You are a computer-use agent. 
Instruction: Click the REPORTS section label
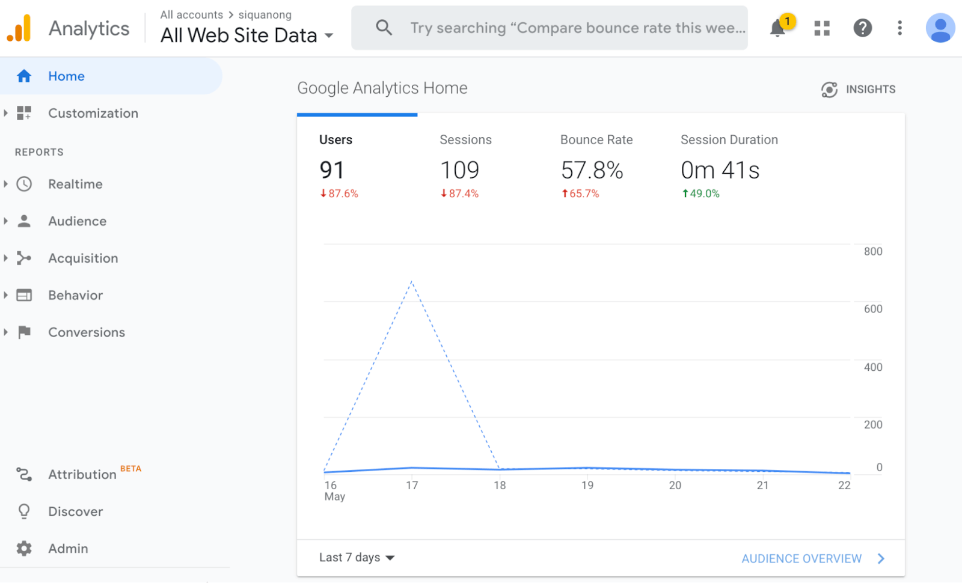[x=39, y=152]
